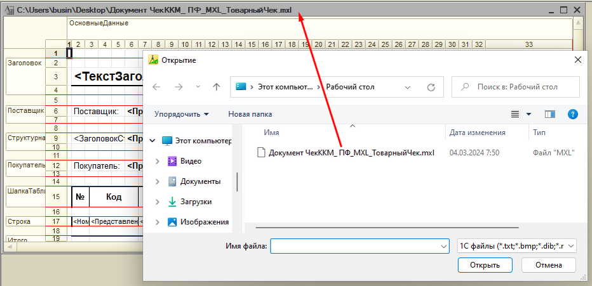Click Этот компьют... breadcrumb in address bar

(285, 87)
